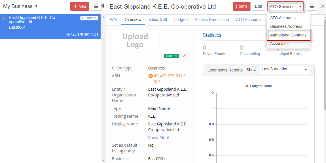Click the Show More link

(x=159, y=137)
